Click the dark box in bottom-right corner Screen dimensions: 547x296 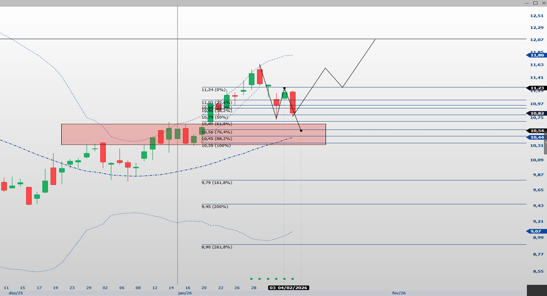[x=537, y=290]
